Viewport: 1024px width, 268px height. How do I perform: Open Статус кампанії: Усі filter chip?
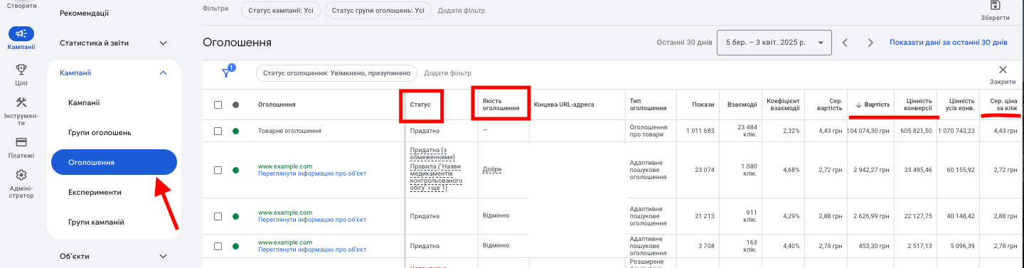[281, 11]
